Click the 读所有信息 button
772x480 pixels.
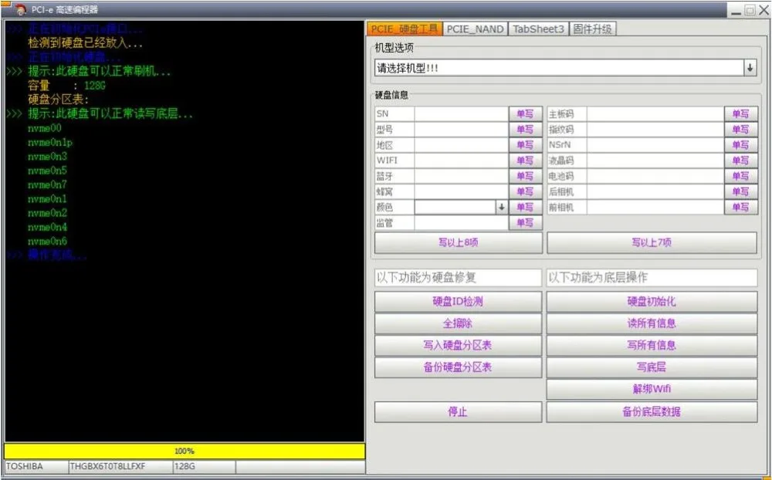pos(652,323)
